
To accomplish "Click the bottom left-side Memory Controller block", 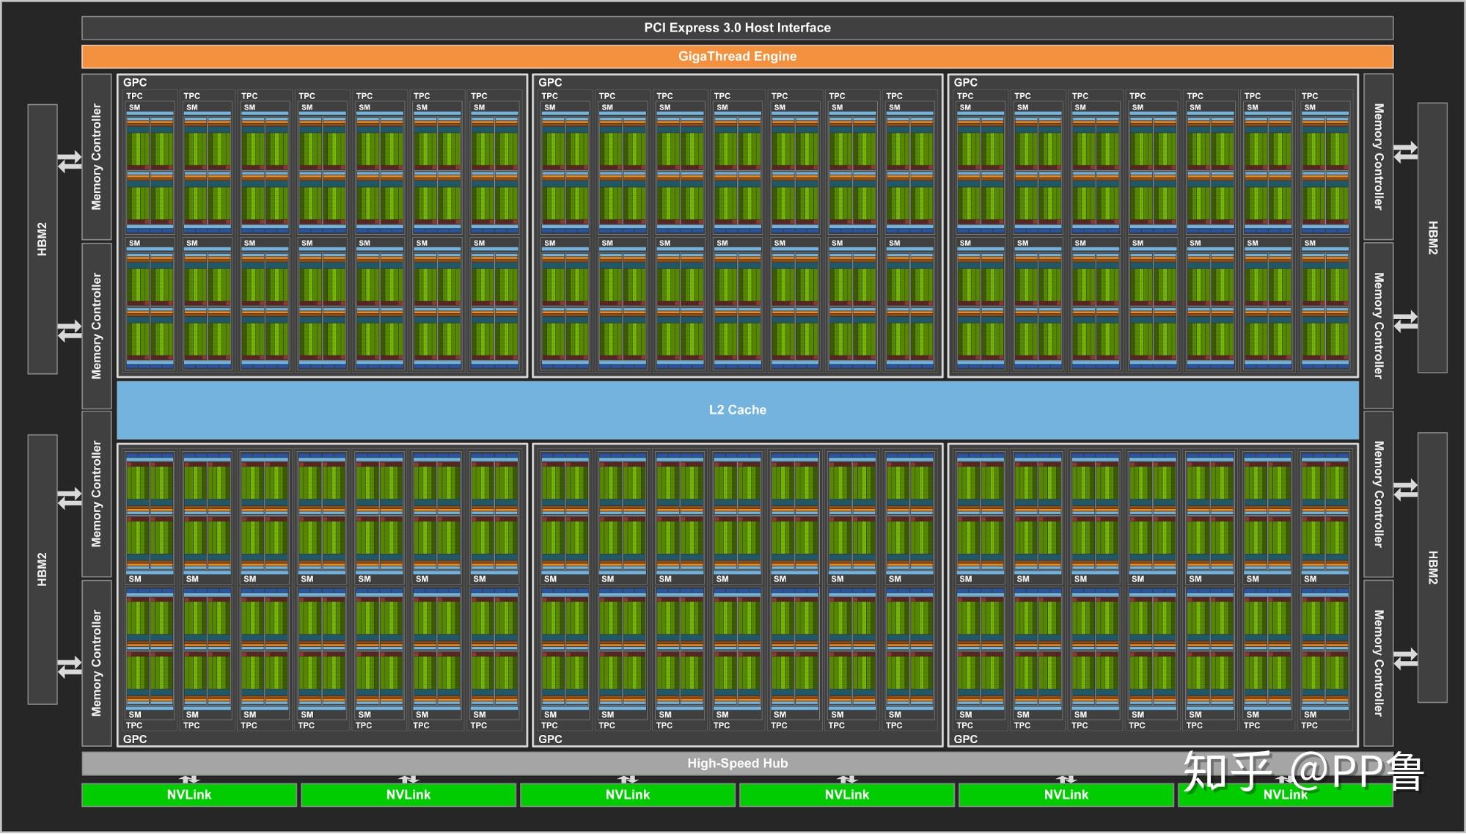I will tap(96, 663).
